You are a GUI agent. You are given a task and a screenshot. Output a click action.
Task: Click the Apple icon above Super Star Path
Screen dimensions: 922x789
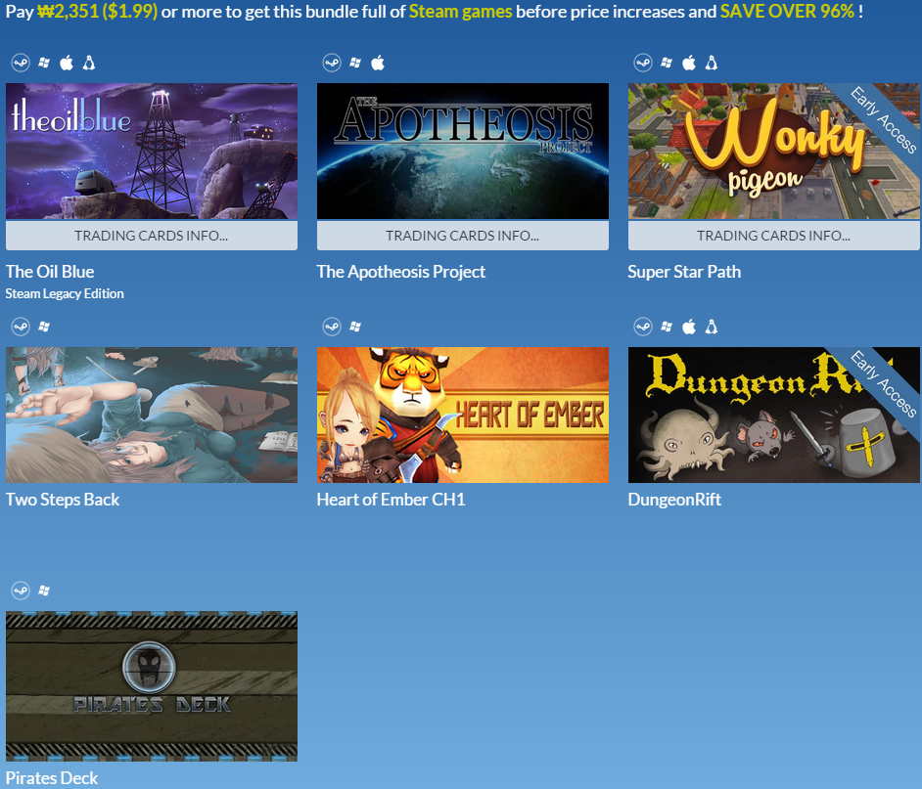689,63
